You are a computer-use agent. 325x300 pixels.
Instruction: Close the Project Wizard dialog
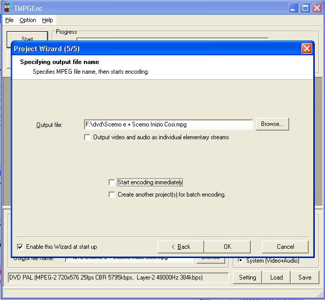tap(307, 49)
